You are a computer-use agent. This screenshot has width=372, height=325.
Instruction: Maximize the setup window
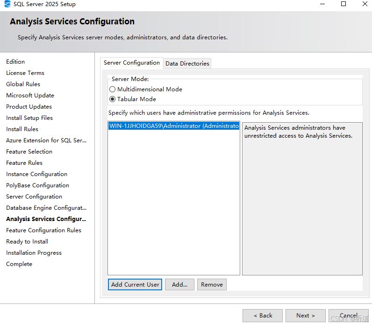pos(343,4)
